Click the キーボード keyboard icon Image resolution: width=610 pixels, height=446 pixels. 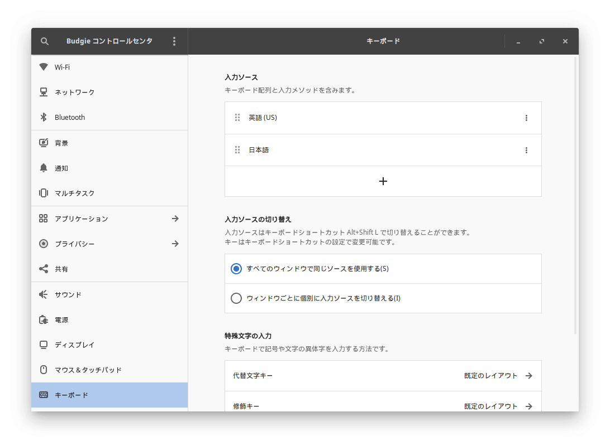pyautogui.click(x=44, y=395)
